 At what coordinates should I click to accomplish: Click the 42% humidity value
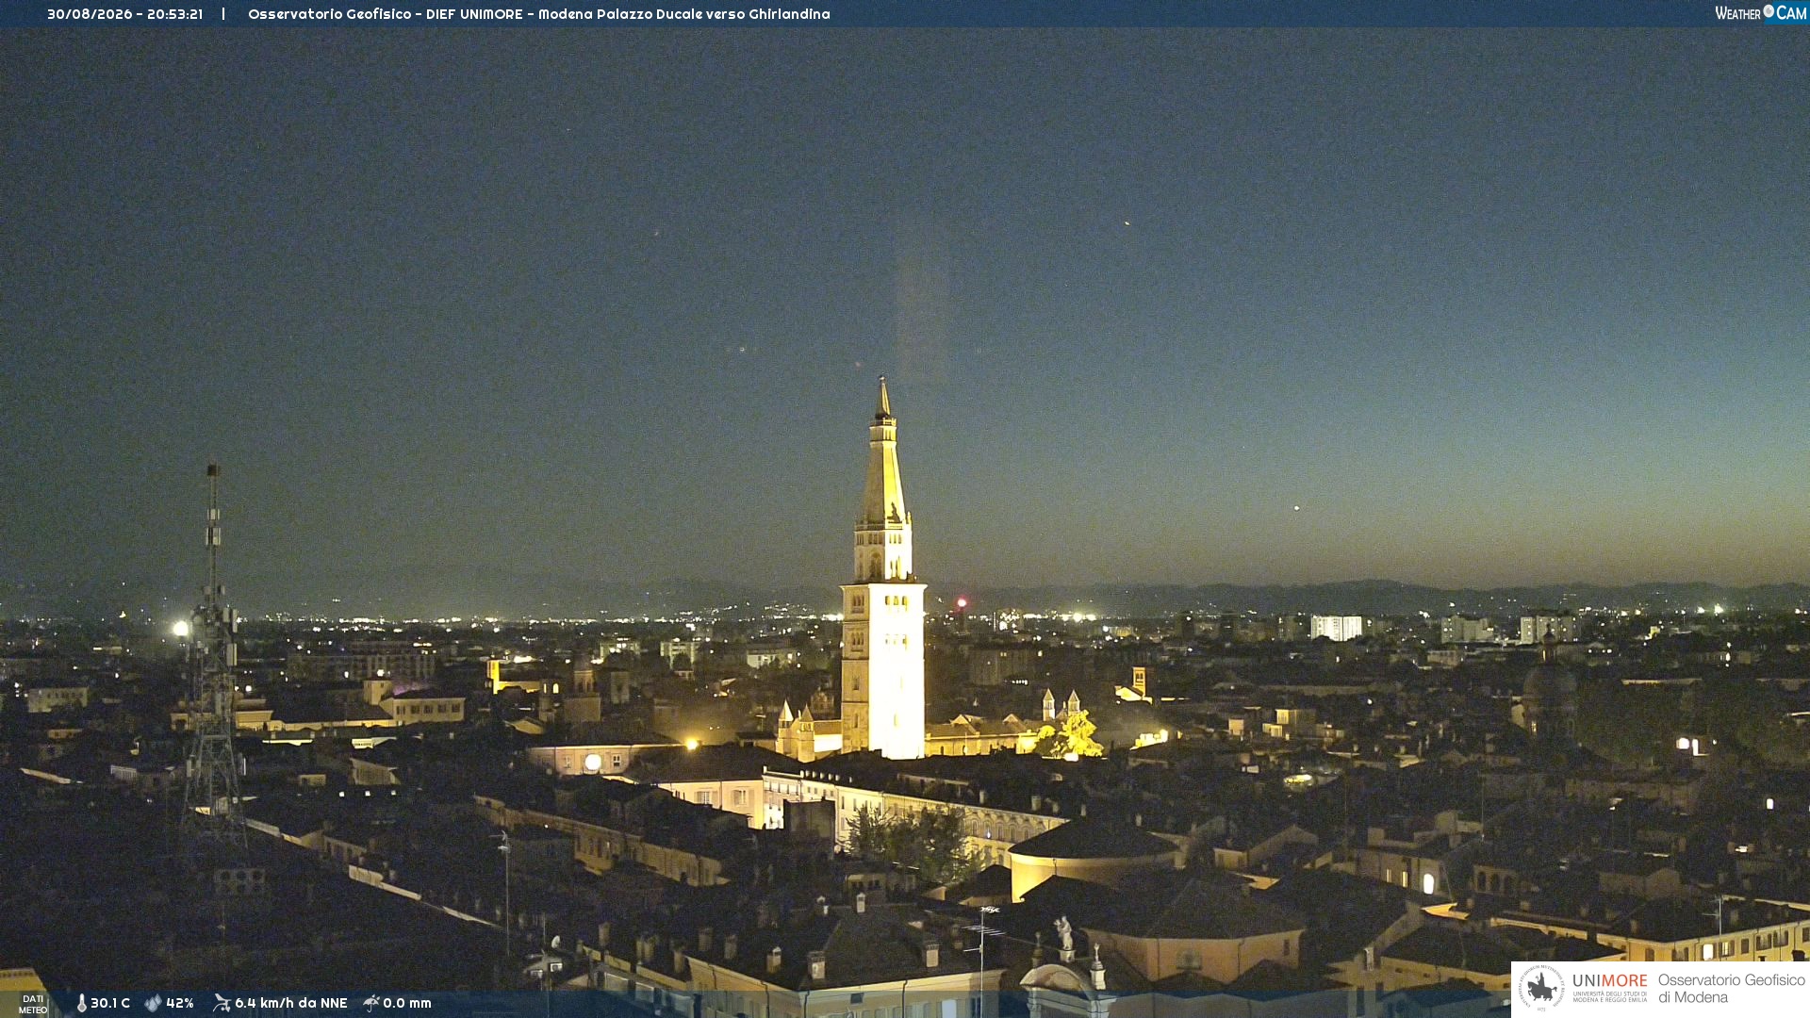[180, 1003]
